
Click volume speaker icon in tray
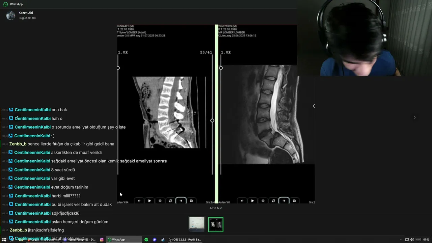(412, 240)
